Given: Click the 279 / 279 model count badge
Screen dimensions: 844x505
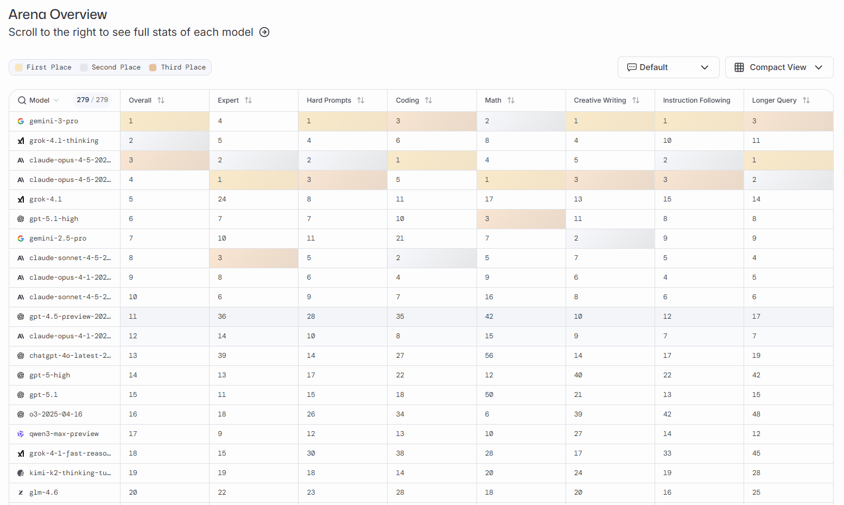Looking at the screenshot, I should pyautogui.click(x=92, y=100).
